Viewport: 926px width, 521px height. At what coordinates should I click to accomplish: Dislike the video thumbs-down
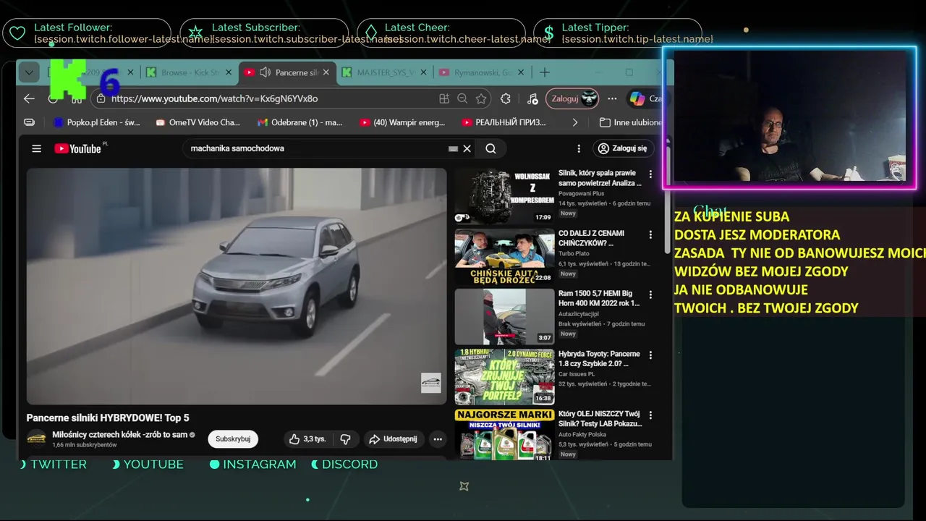345,439
